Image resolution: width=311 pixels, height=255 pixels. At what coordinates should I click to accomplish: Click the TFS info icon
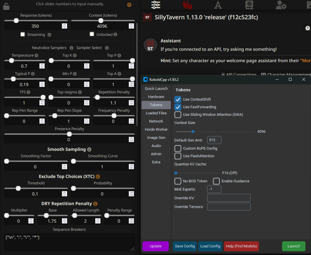click(x=28, y=92)
